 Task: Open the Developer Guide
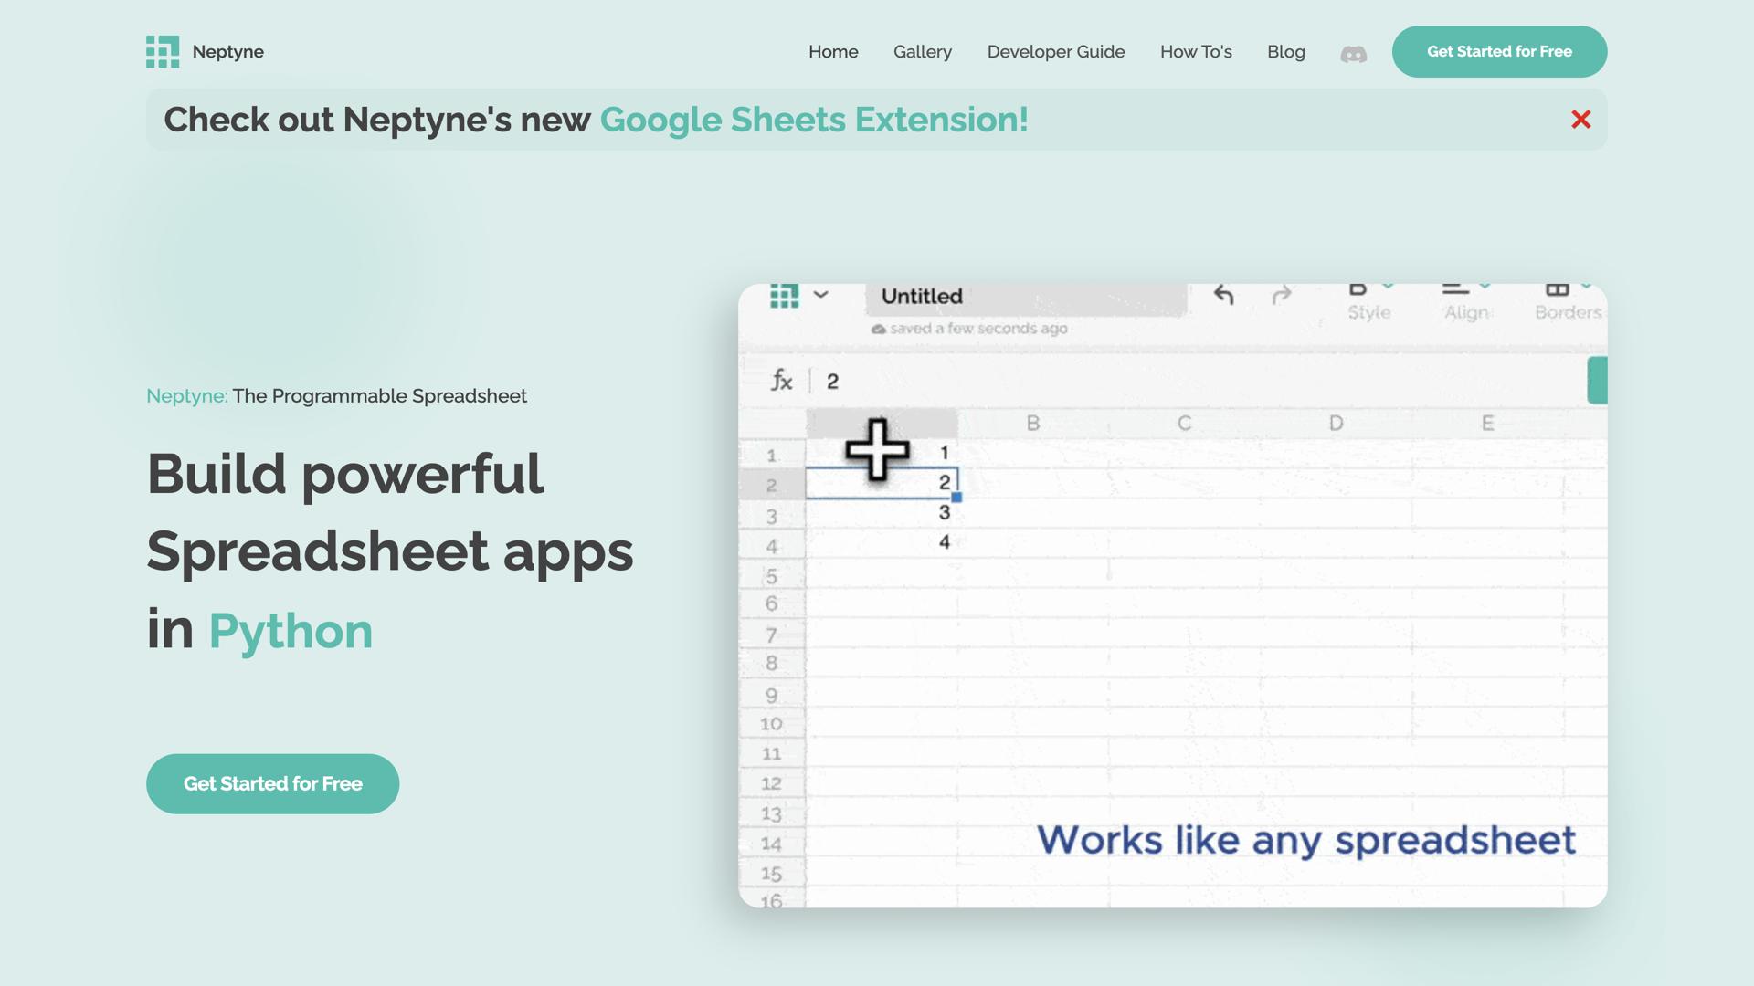[1055, 52]
